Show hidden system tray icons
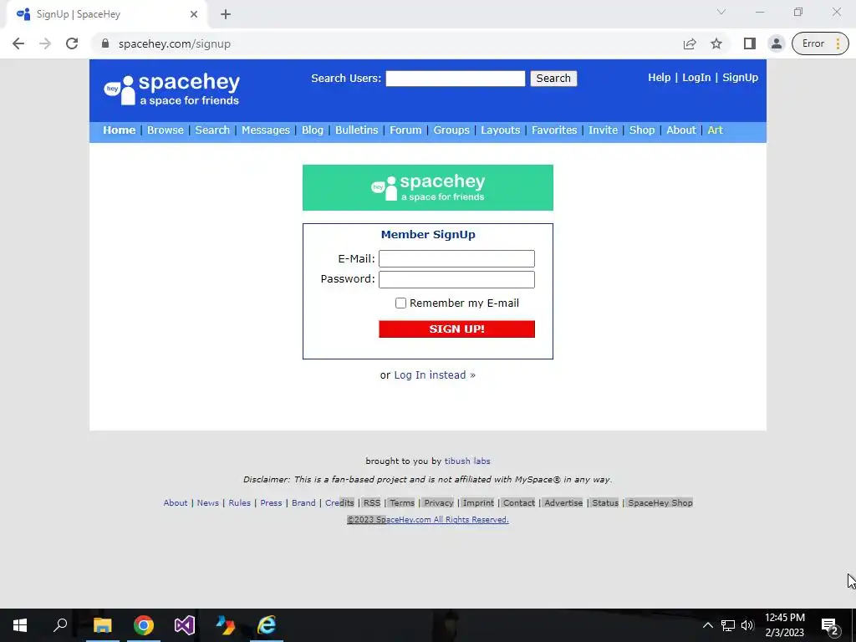856x642 pixels. pos(707,625)
